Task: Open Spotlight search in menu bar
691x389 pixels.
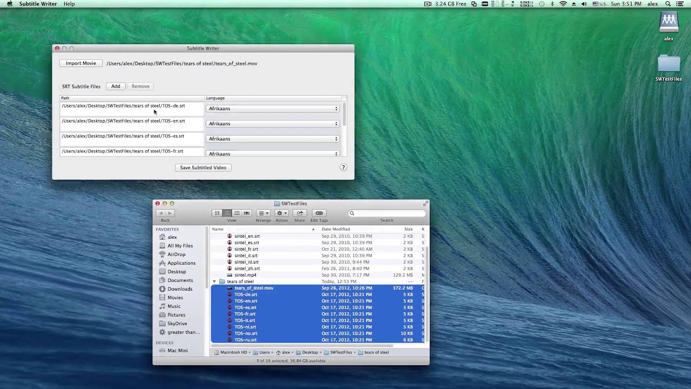Action: click(668, 4)
